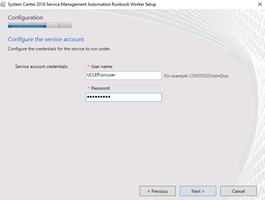The width and height of the screenshot is (265, 200).
Task: Close the setup window
Action: point(260,4)
